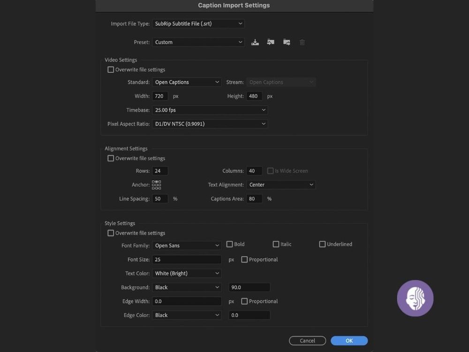Image resolution: width=469 pixels, height=352 pixels.
Task: Click the Anchor position grid icon
Action: pyautogui.click(x=156, y=185)
